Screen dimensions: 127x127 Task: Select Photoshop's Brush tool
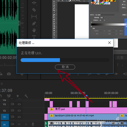pyautogui.click(x=54, y=17)
